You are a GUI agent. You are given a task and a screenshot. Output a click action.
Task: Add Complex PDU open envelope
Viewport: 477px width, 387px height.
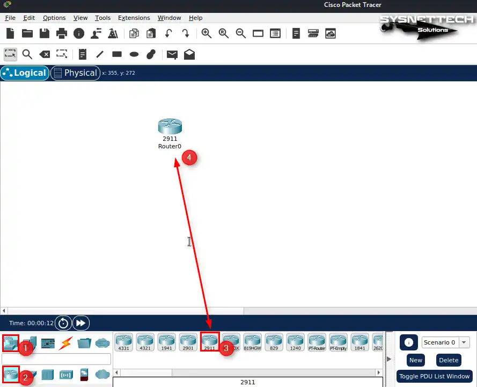point(189,54)
